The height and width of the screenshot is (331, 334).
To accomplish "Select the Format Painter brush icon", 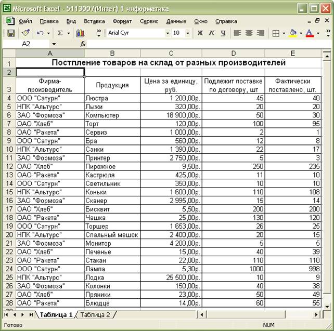I will tap(25, 33).
